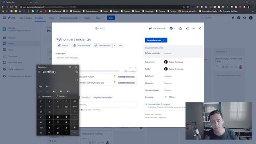
Task: Click the thumbs-up vote icon
Action: 180,28
